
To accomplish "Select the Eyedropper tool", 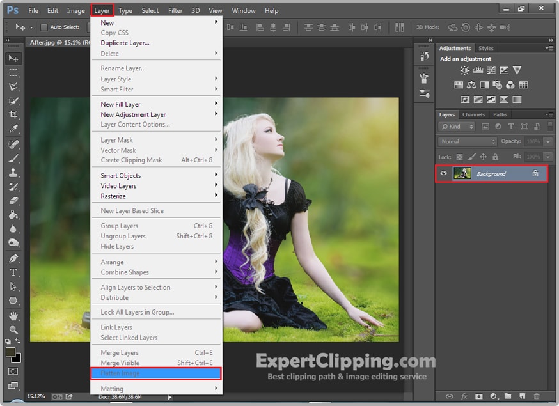I will [13, 130].
